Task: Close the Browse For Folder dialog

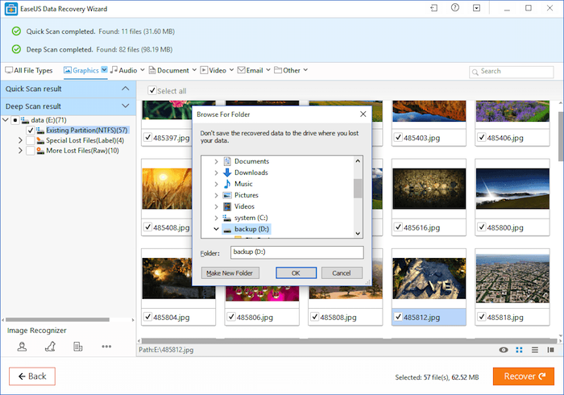Action: 363,114
